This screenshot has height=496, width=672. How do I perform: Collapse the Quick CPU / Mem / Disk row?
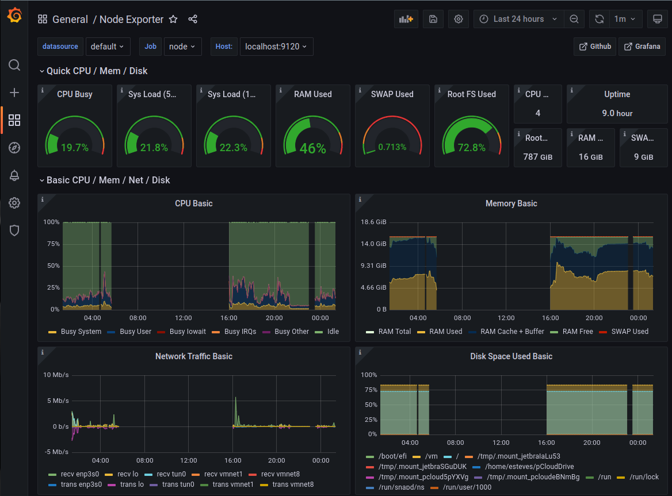pos(93,71)
